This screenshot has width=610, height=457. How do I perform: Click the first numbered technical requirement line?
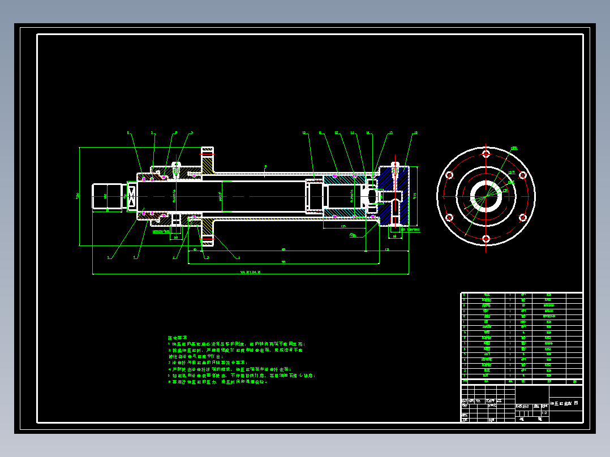tap(237, 344)
